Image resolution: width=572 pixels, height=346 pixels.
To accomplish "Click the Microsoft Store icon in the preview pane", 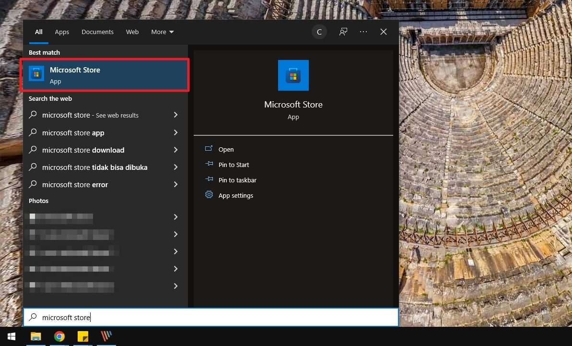I will [x=293, y=75].
